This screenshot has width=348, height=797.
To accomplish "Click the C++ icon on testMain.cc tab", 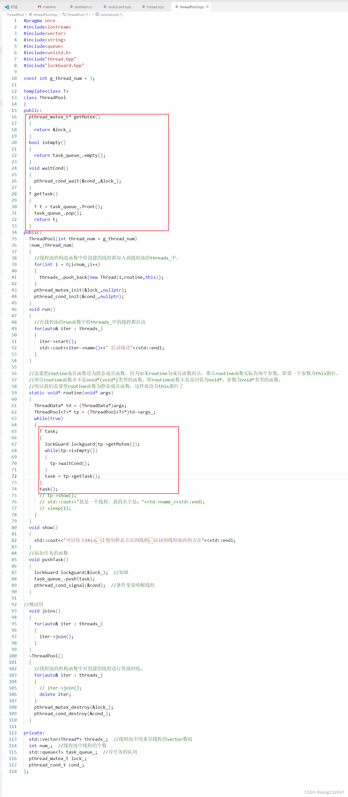I will click(72, 7).
